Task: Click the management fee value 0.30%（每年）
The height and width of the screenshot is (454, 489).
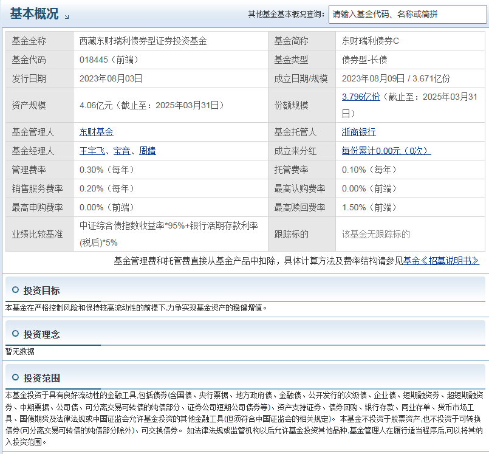Action: tap(107, 170)
